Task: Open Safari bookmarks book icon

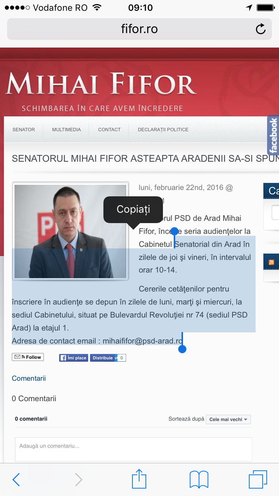Action: [199, 479]
